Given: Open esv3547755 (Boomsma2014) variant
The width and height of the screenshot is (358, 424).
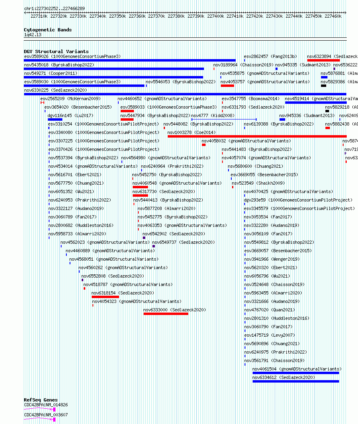Looking at the screenshot, I should click(251, 99).
